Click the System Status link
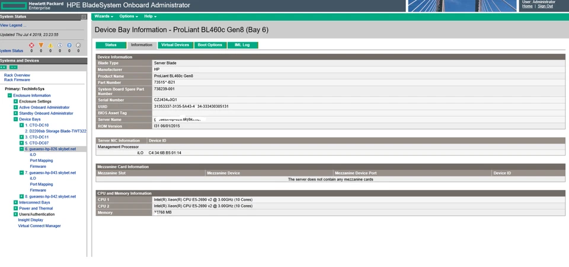Viewport: 569px width, 267px height. click(x=11, y=51)
